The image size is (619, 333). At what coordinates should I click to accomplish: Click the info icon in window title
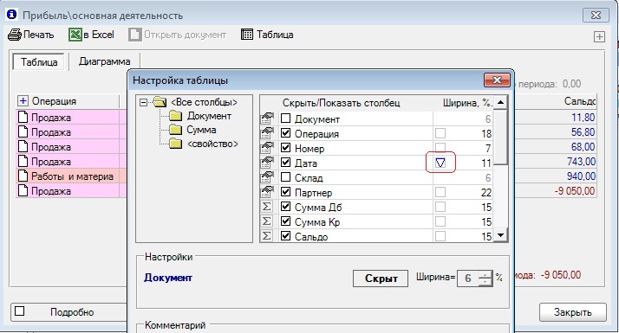coord(12,15)
